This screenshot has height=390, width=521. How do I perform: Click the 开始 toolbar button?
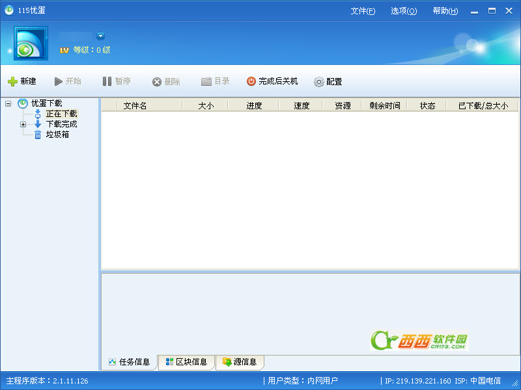coord(68,81)
